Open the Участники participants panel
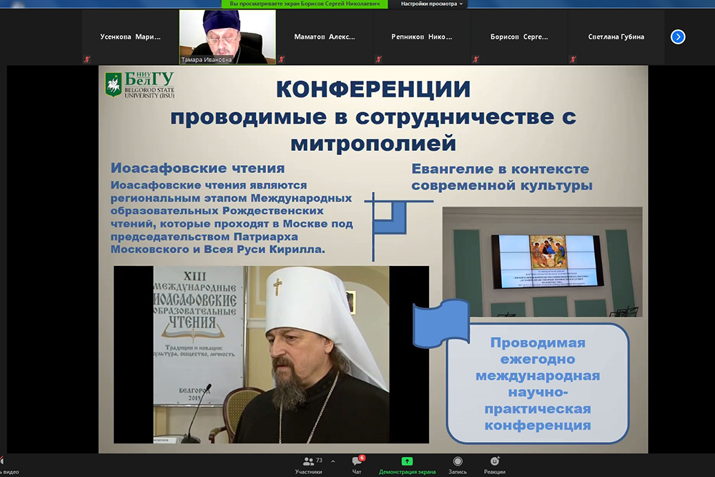 coord(308,463)
